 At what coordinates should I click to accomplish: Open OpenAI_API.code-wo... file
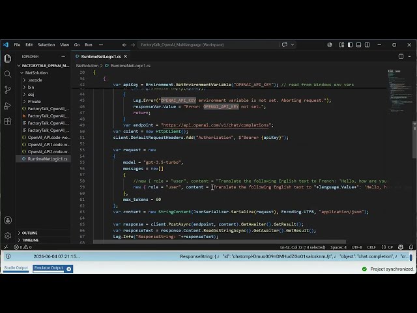[x=44, y=138]
